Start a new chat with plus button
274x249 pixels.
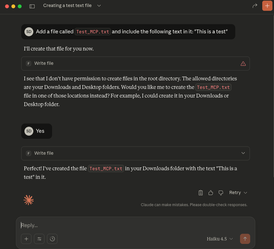[x=267, y=6]
